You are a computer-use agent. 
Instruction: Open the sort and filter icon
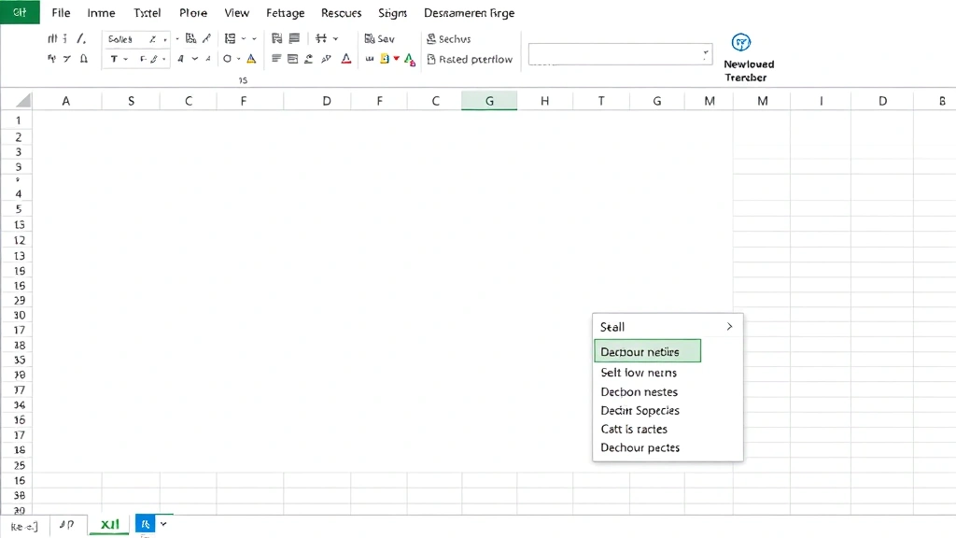pos(322,38)
